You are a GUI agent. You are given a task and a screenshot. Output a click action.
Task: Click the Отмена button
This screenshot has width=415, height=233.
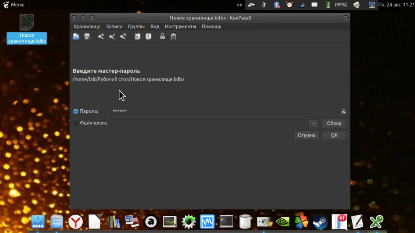click(x=306, y=135)
